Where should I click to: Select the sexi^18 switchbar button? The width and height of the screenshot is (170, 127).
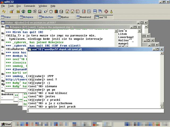tap(104, 17)
